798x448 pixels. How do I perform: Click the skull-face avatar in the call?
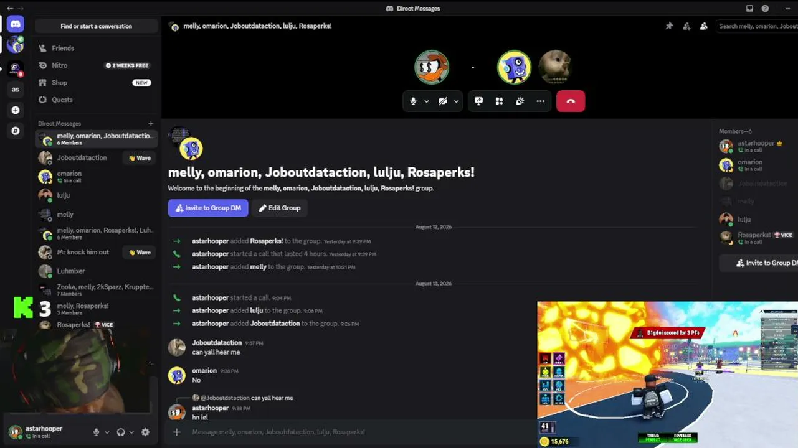tap(554, 67)
